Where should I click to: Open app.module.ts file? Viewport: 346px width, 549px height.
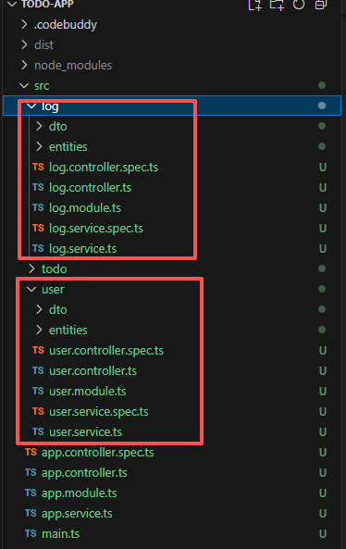79,493
